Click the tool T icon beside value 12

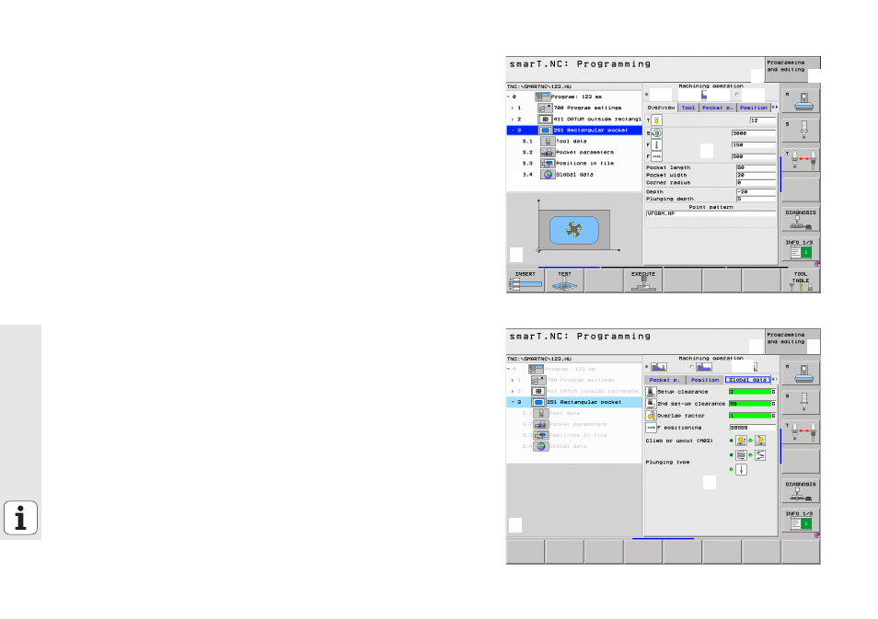coord(656,120)
